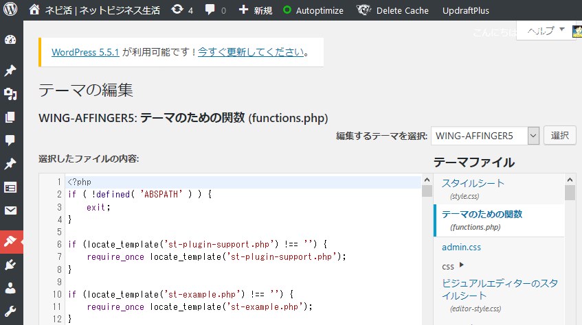This screenshot has width=582, height=325.
Task: Open Media library from sidebar icon
Action: point(10,94)
